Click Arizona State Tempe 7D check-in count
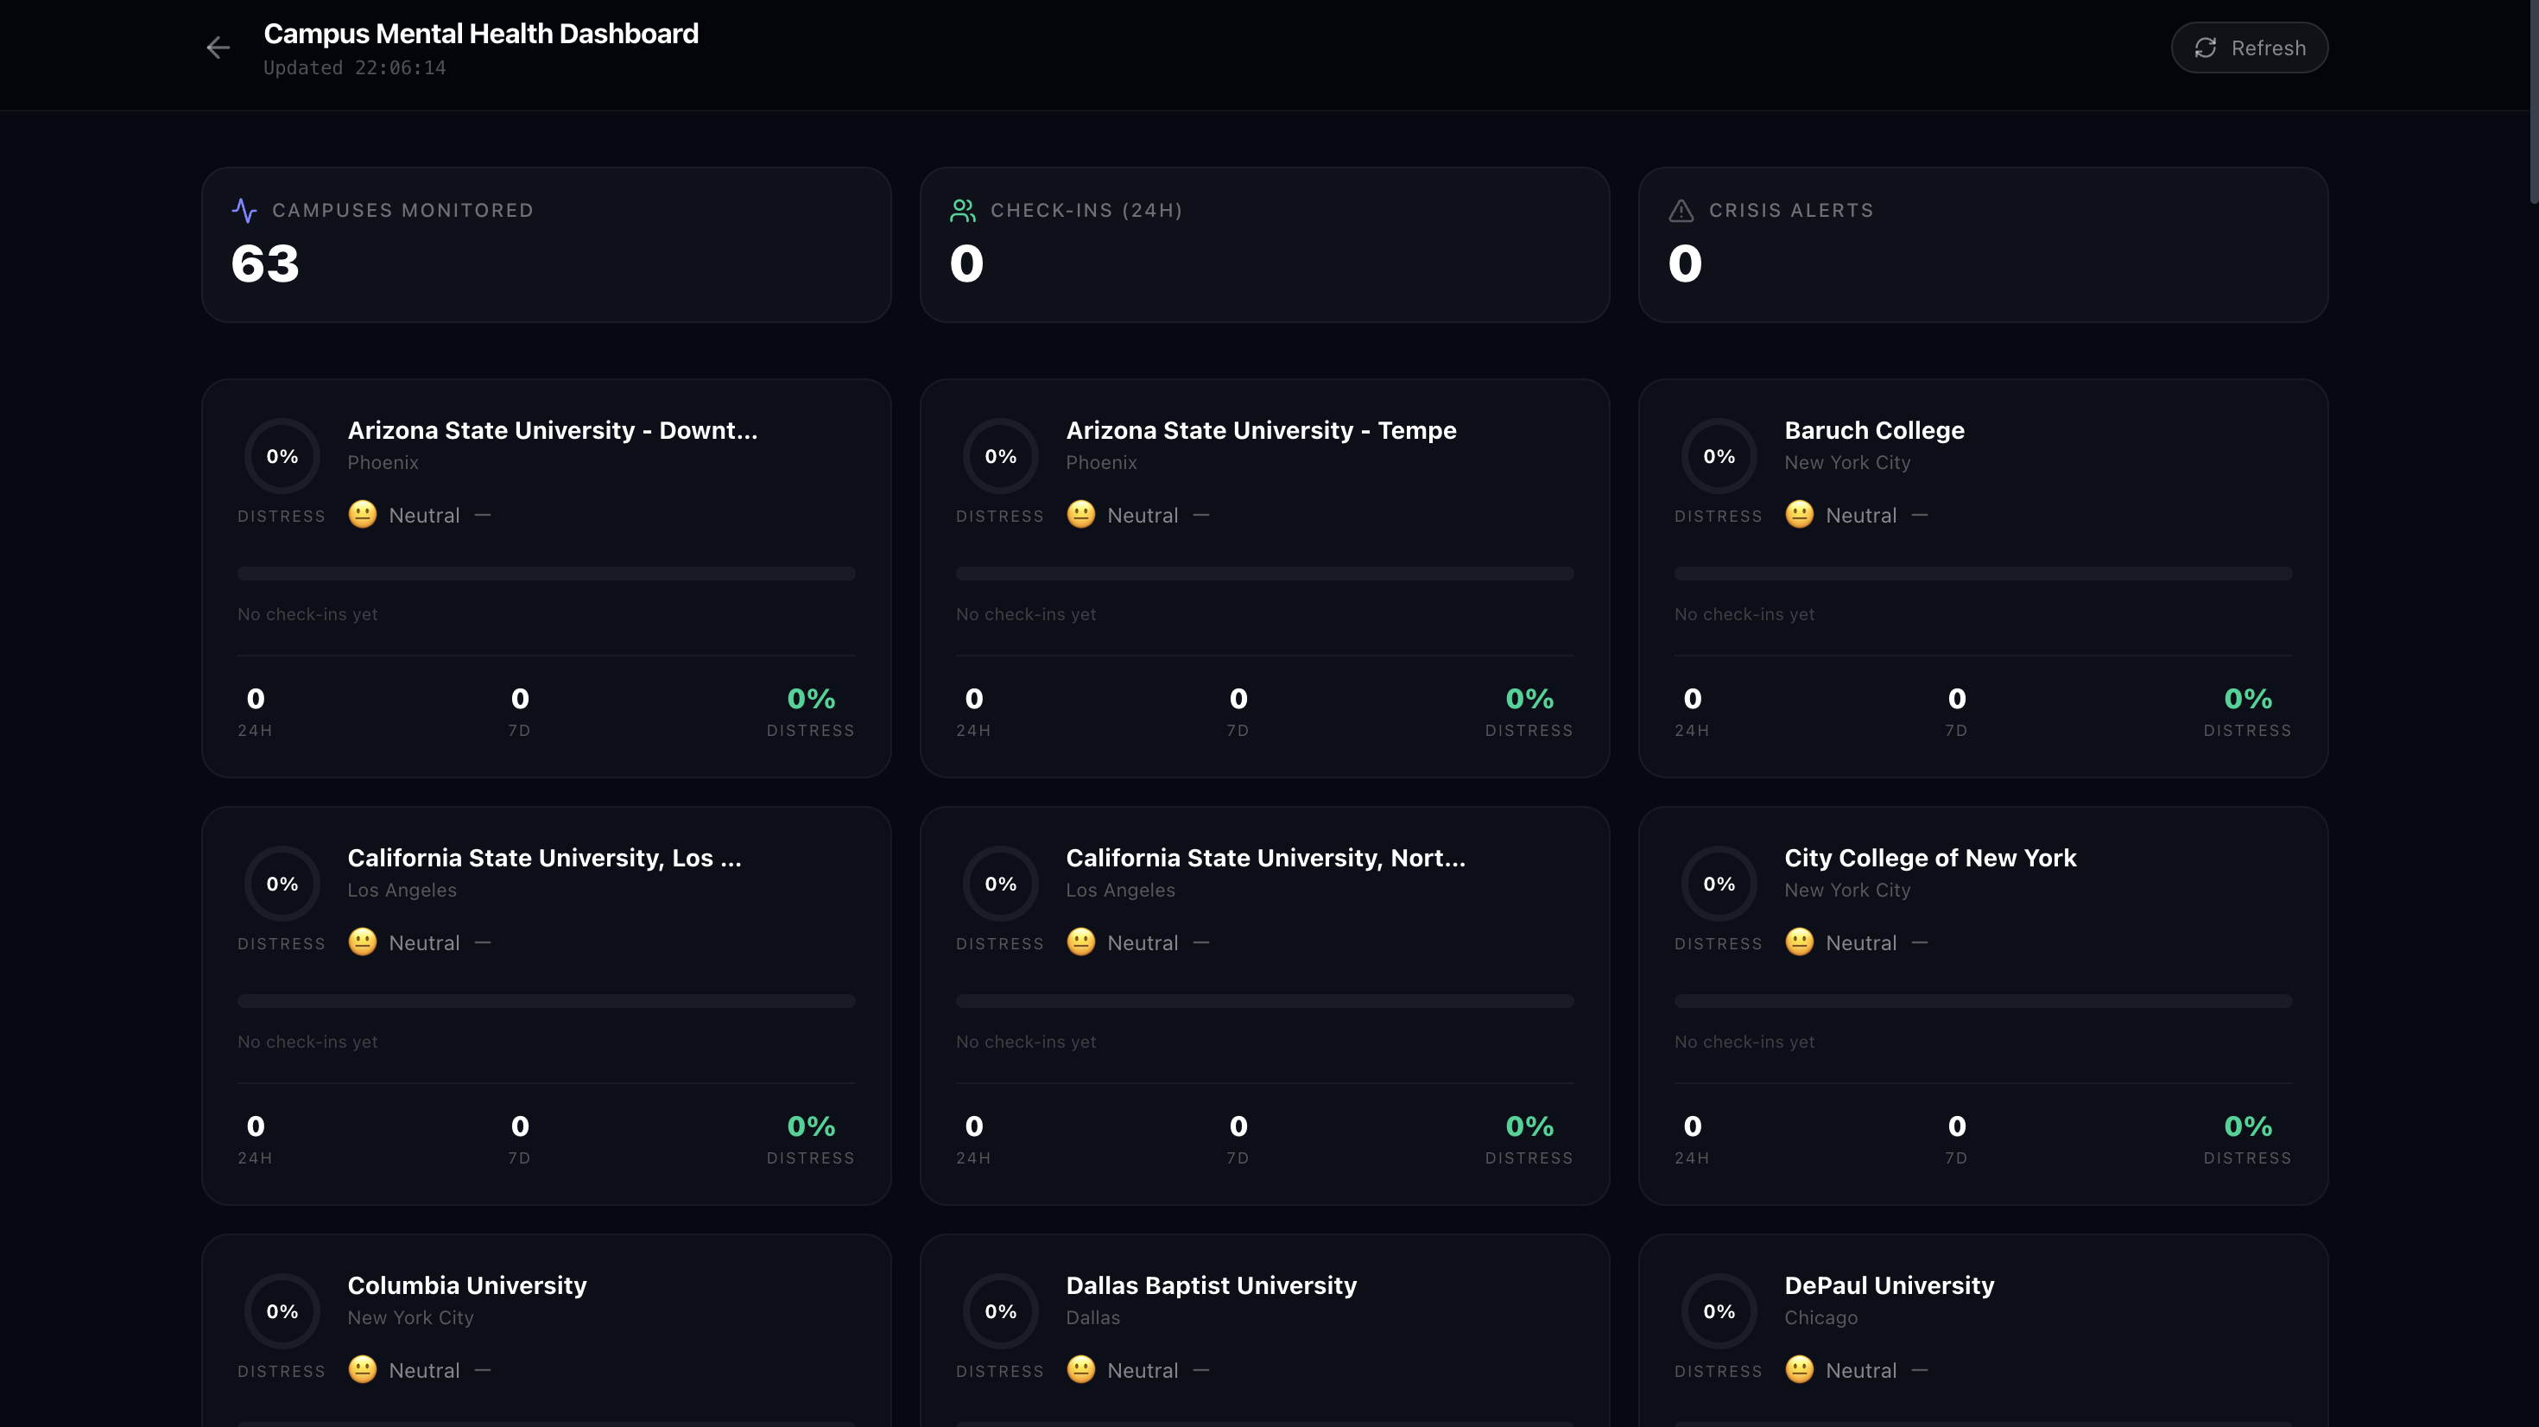This screenshot has width=2539, height=1427. pyautogui.click(x=1238, y=699)
